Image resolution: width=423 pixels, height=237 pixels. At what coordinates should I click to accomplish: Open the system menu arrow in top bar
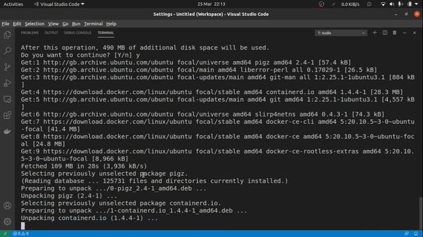[x=417, y=4]
